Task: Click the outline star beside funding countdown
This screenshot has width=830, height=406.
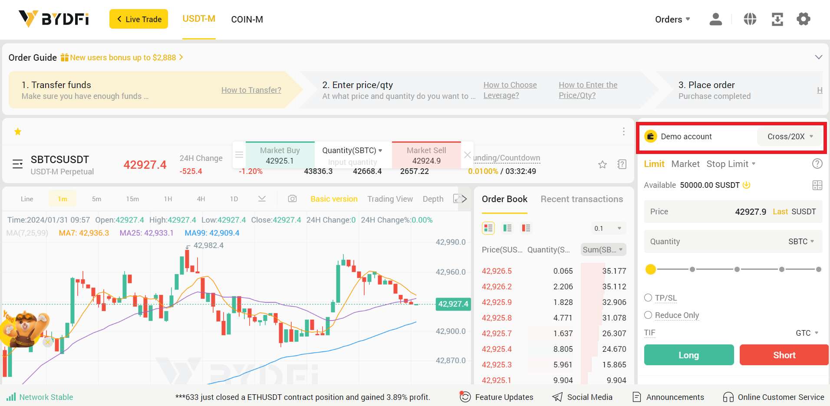Action: pos(603,164)
